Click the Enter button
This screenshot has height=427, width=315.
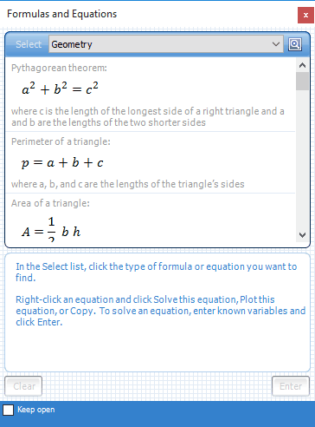pos(291,386)
